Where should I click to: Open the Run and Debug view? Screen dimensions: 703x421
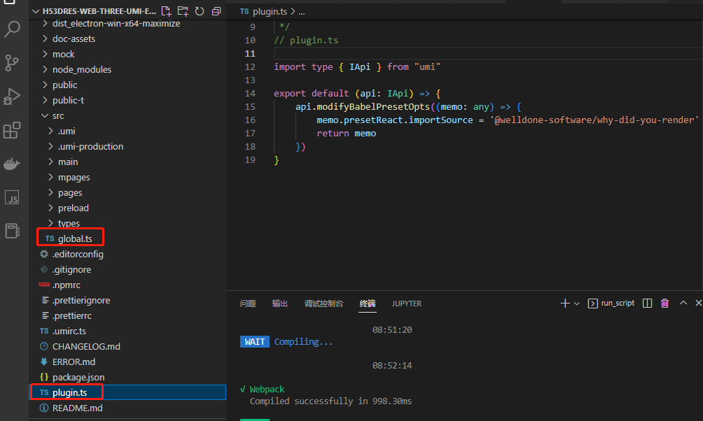[x=13, y=97]
